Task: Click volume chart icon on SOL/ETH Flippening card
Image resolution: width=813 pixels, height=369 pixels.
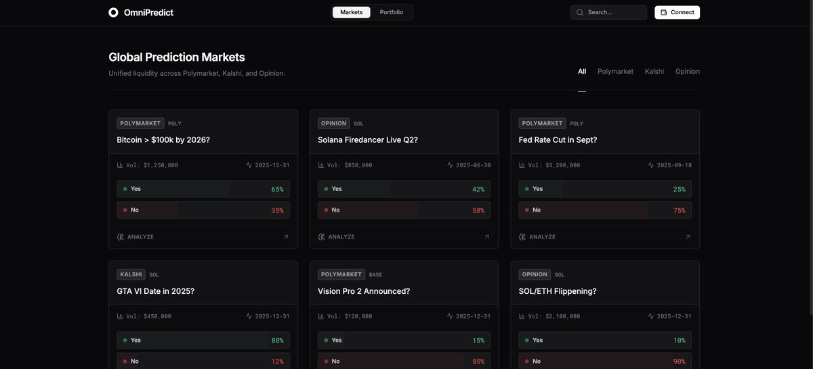Action: [x=522, y=316]
